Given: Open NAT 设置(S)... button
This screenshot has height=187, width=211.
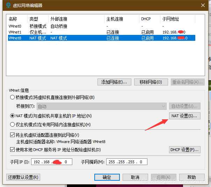Looking at the screenshot, I should coord(184,116).
